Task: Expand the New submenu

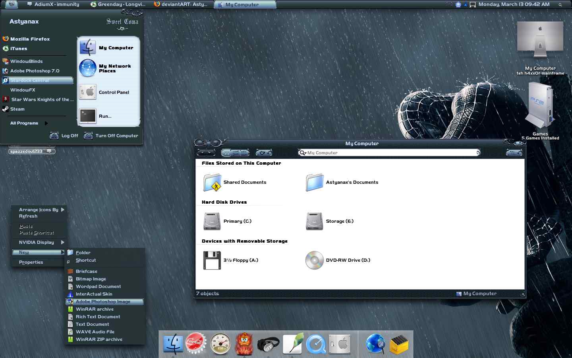Action: (x=39, y=252)
